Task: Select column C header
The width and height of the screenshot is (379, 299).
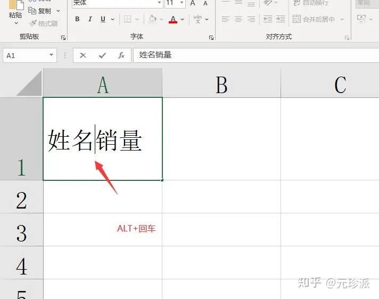Action: 330,83
